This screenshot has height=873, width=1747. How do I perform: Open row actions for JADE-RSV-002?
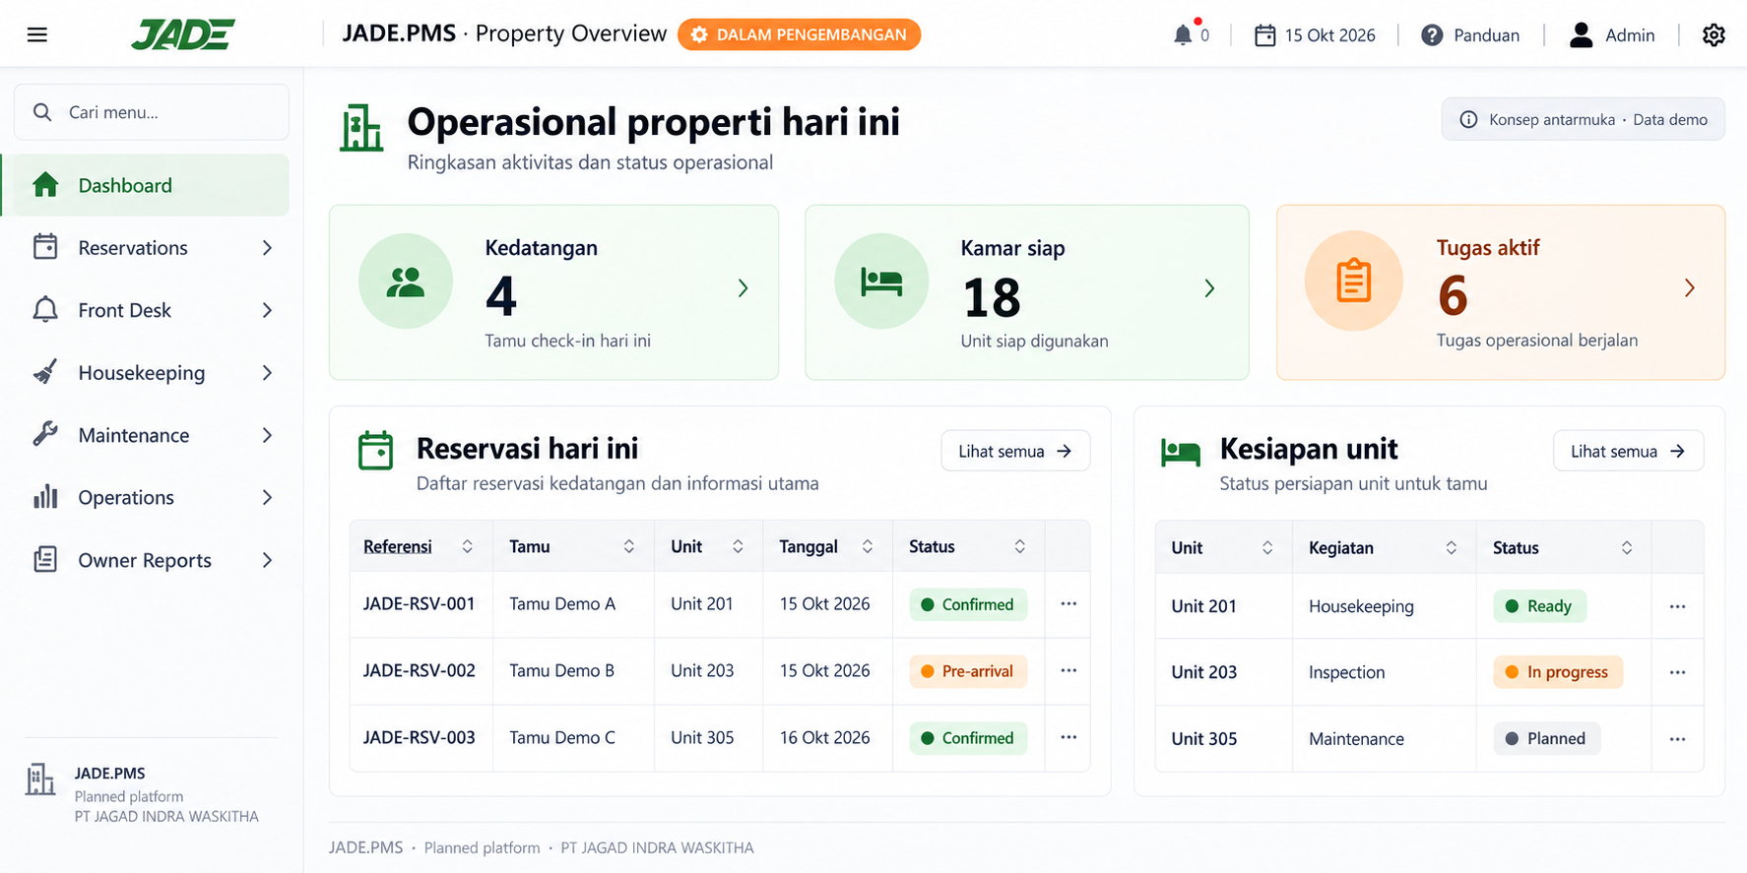[x=1068, y=670]
